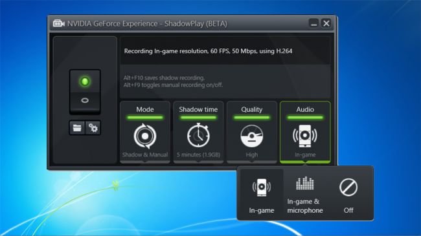Image resolution: width=421 pixels, height=236 pixels.
Task: Click the "High" quality value
Action: click(x=251, y=155)
